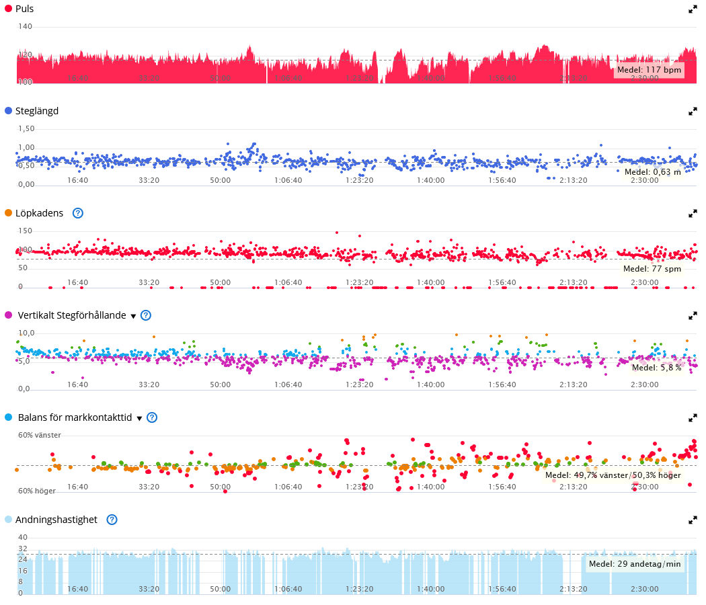Click the 40 value on the Andningshastighet axis
This screenshot has width=706, height=605.
point(23,538)
